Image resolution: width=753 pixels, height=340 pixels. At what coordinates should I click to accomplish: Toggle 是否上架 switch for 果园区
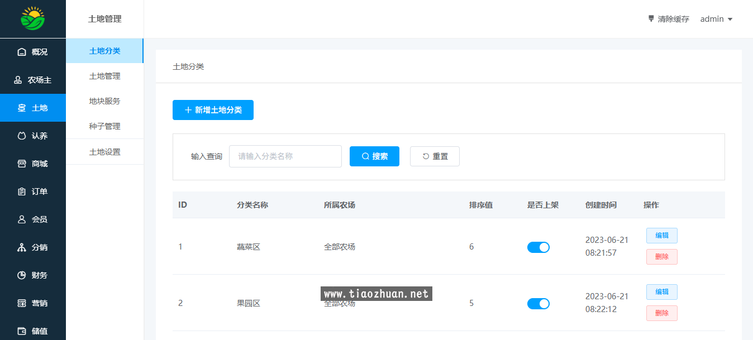[538, 304]
